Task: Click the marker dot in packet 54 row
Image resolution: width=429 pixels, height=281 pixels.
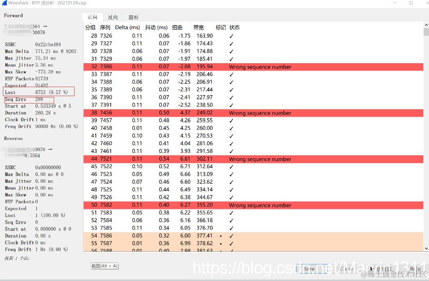Action: click(x=221, y=236)
